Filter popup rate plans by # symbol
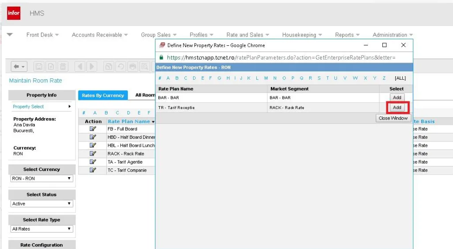Viewport: 453px width, 249px height. coord(160,78)
